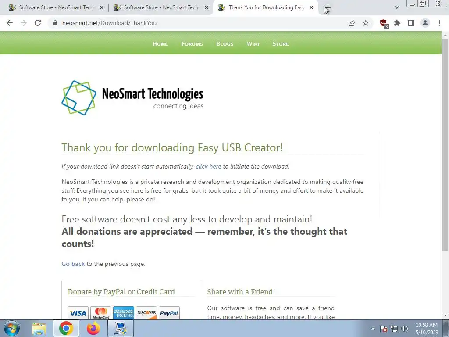The image size is (449, 337).
Task: Open the Blogs navigation item
Action: 225,44
